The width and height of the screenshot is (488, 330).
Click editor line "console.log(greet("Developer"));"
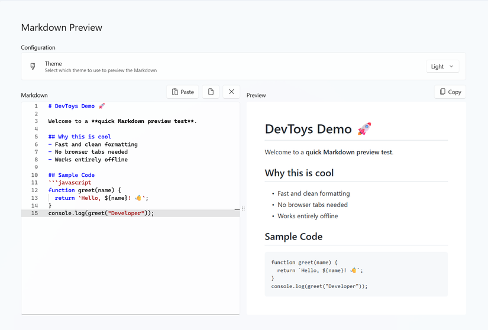[101, 213]
